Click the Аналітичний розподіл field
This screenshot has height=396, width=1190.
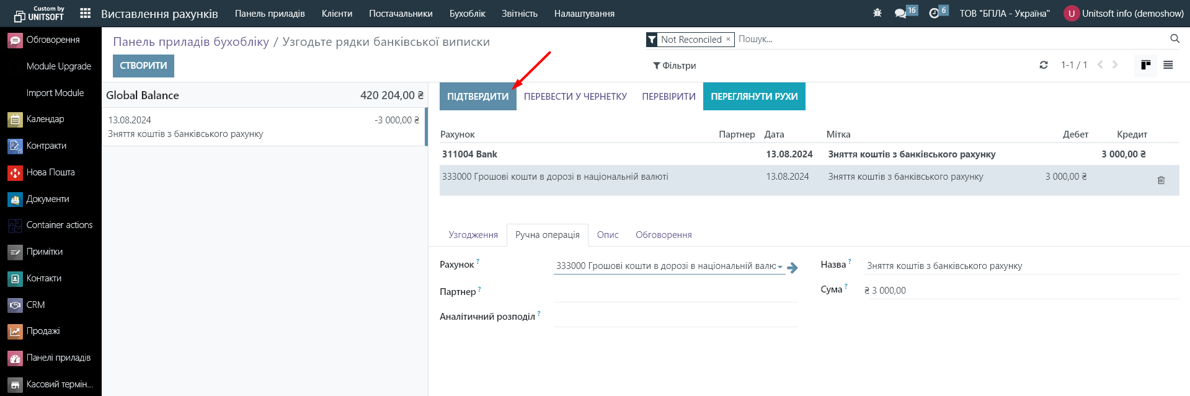click(675, 316)
